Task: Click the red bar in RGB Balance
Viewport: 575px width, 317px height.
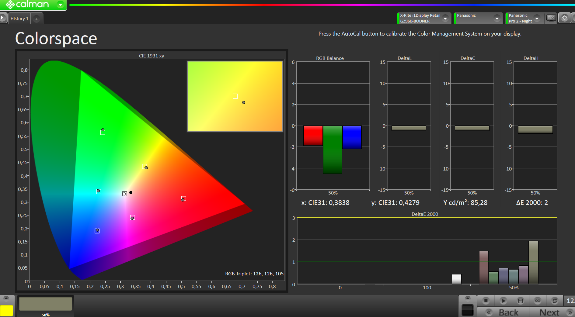Action: [313, 136]
